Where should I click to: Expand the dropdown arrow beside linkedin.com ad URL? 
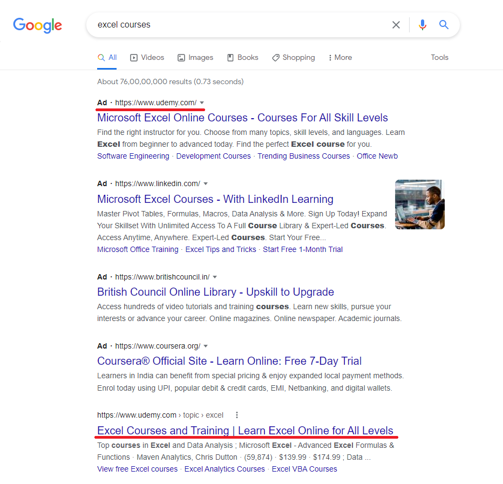(x=206, y=184)
